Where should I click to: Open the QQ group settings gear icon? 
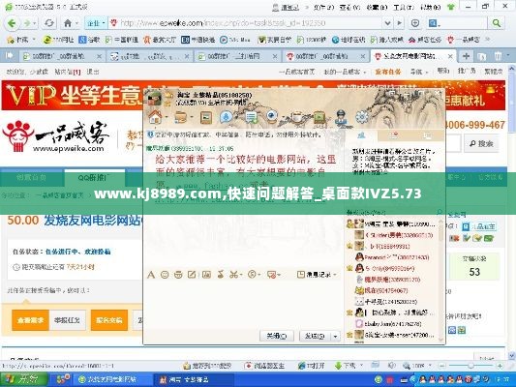click(x=362, y=117)
